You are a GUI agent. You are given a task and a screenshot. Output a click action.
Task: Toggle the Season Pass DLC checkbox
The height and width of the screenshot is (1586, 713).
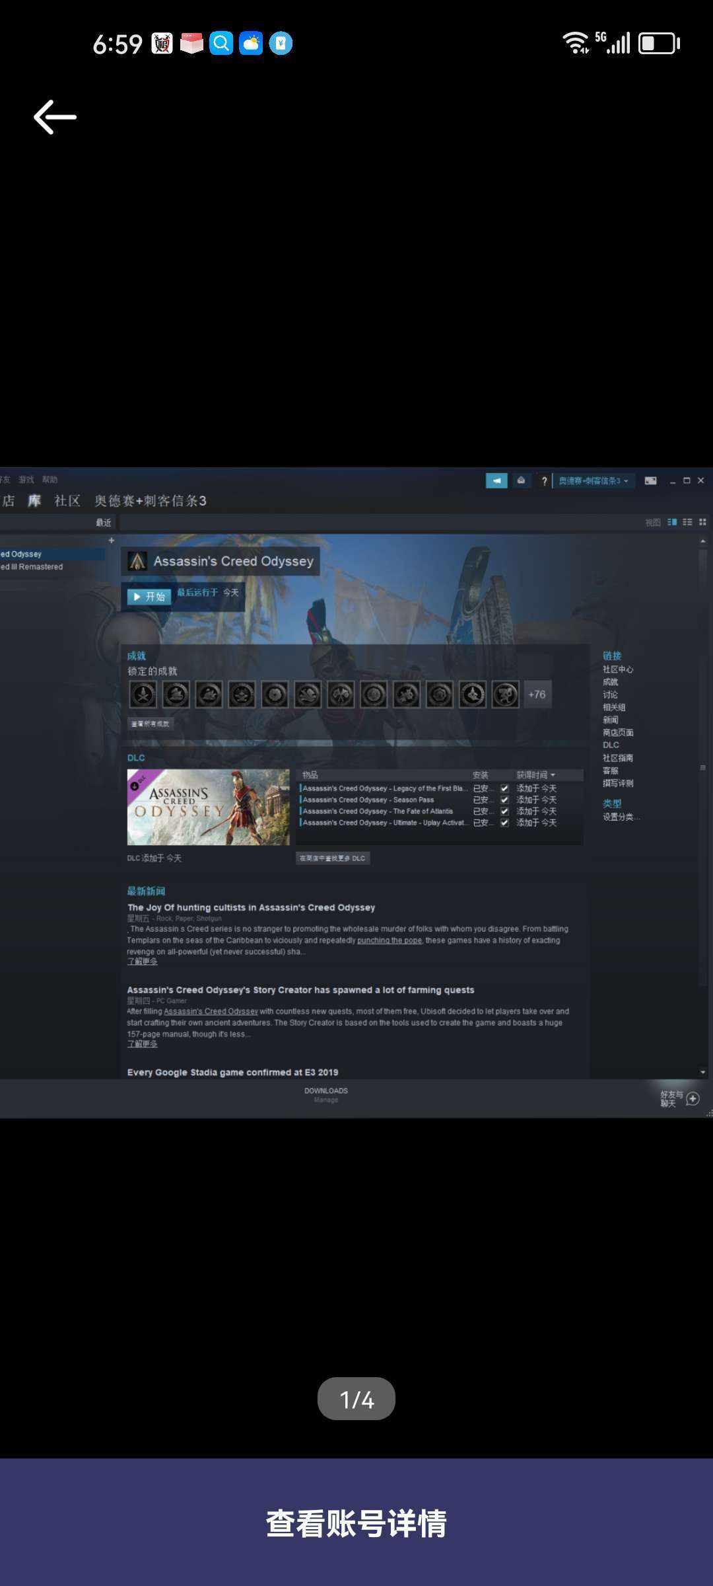tap(504, 800)
